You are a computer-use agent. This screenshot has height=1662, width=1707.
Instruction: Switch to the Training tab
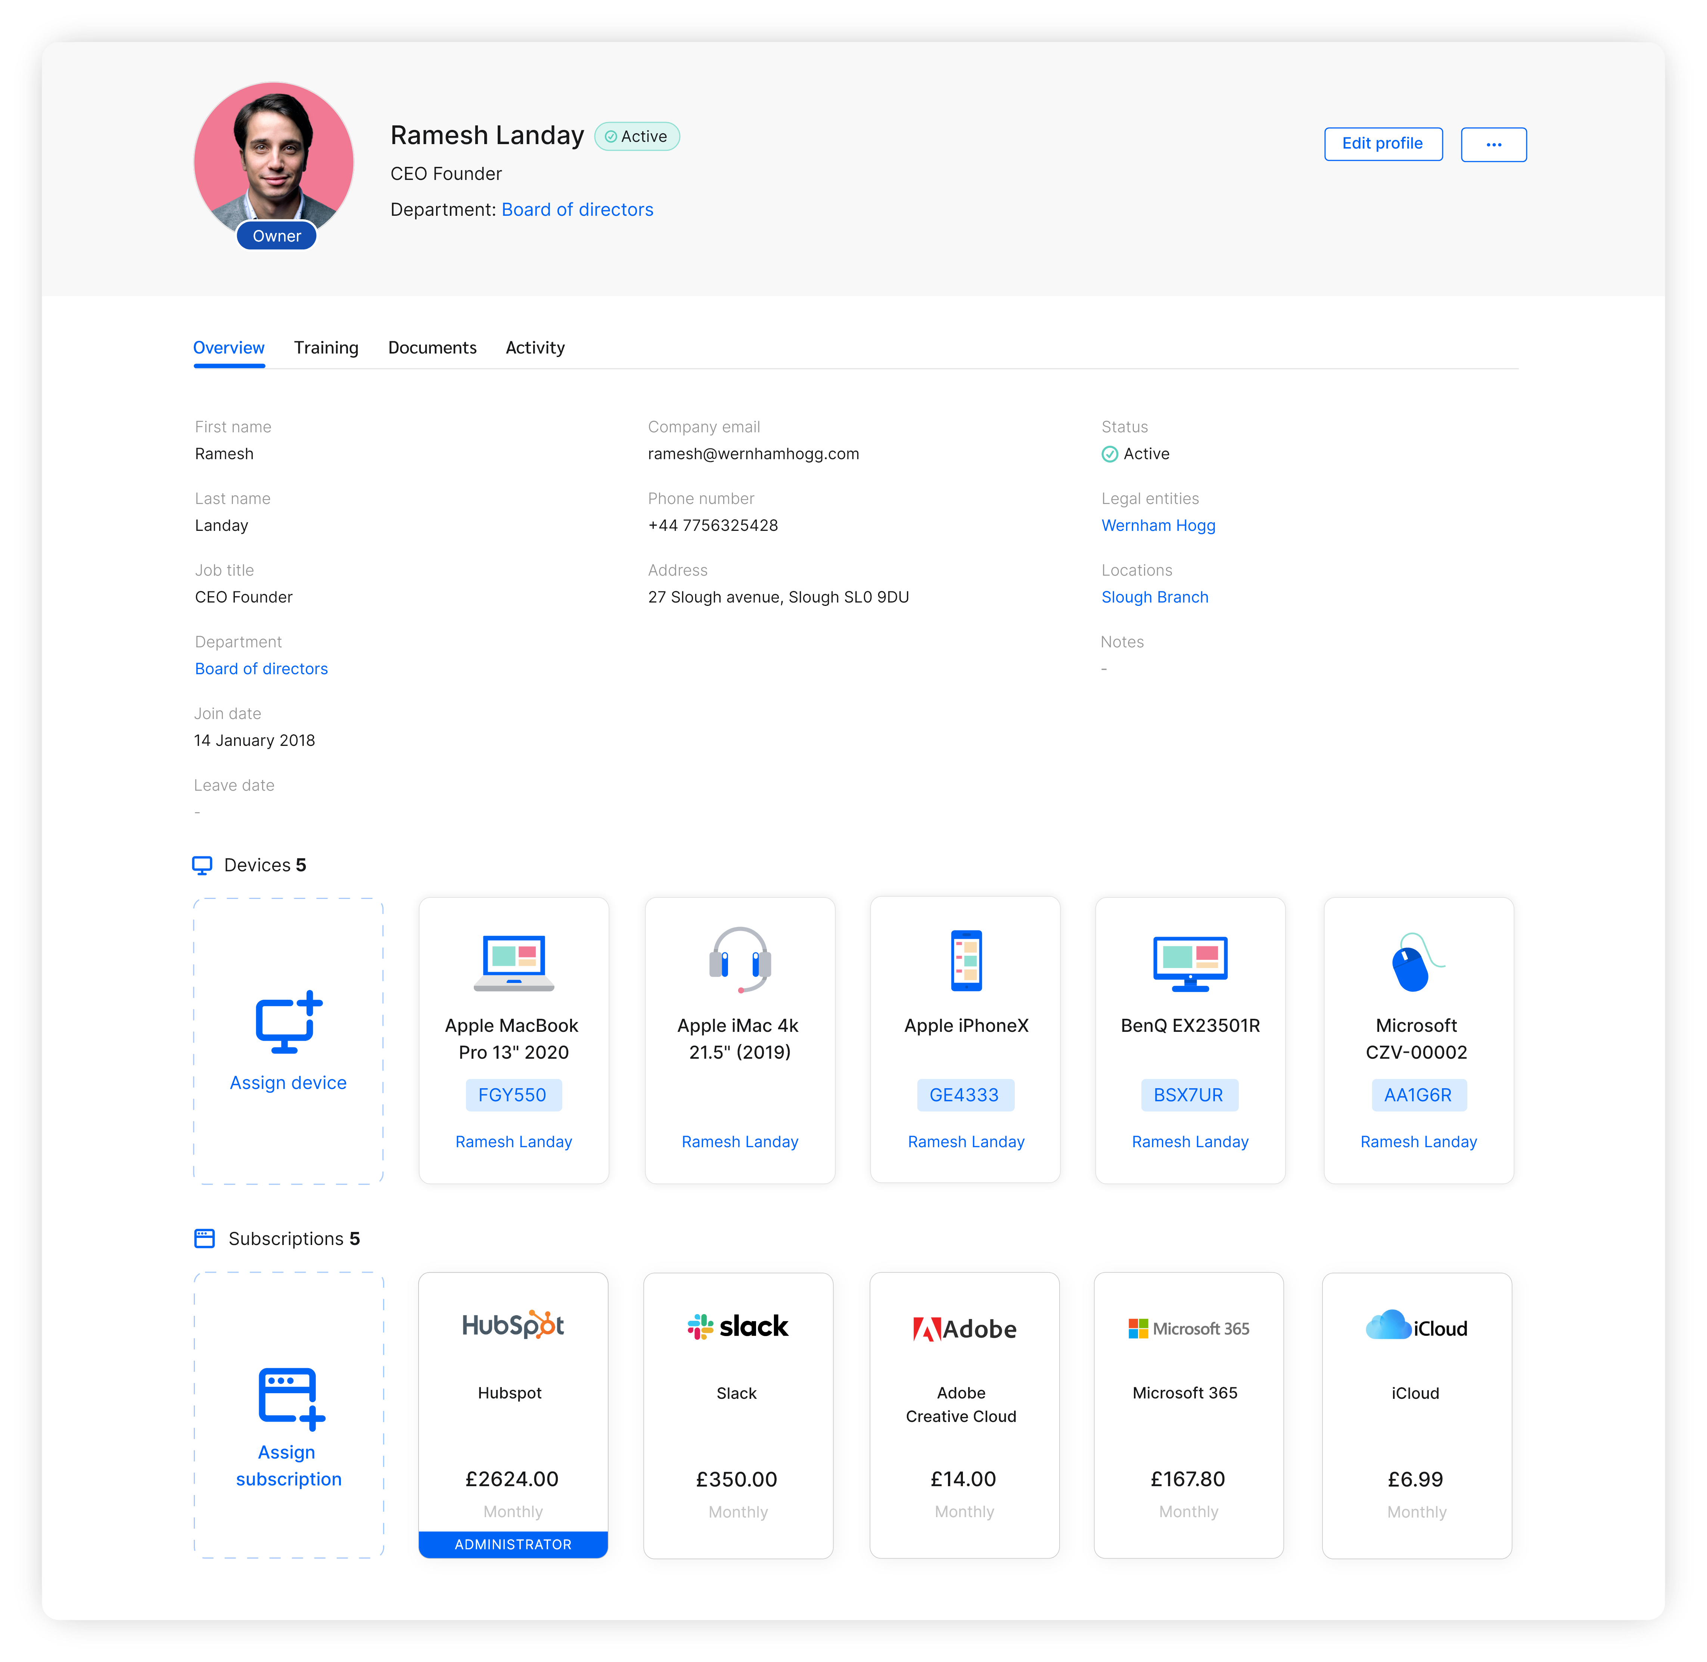point(326,348)
